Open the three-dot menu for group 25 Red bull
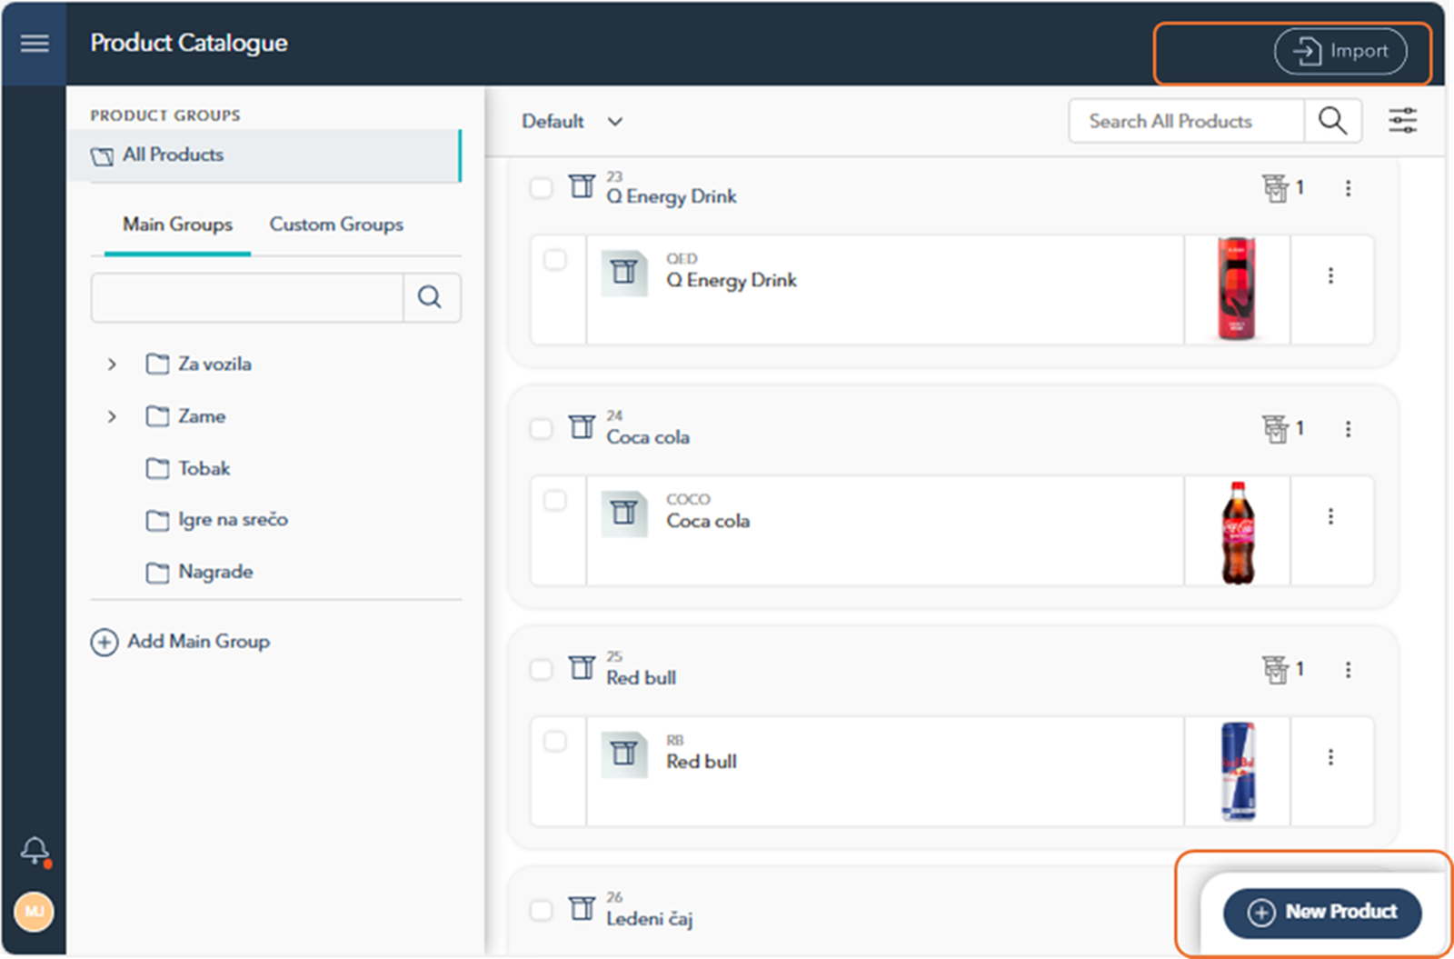Image resolution: width=1454 pixels, height=959 pixels. [1348, 670]
